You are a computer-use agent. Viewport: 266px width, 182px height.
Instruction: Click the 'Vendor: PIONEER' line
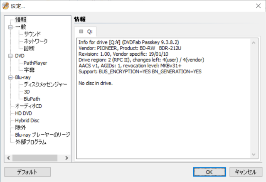click(130, 48)
